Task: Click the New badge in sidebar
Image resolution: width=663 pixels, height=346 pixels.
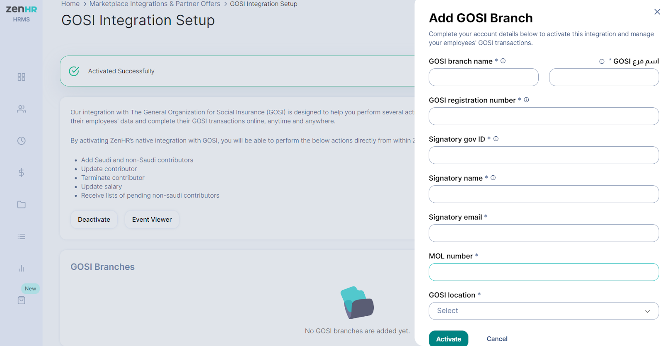Action: (x=30, y=288)
